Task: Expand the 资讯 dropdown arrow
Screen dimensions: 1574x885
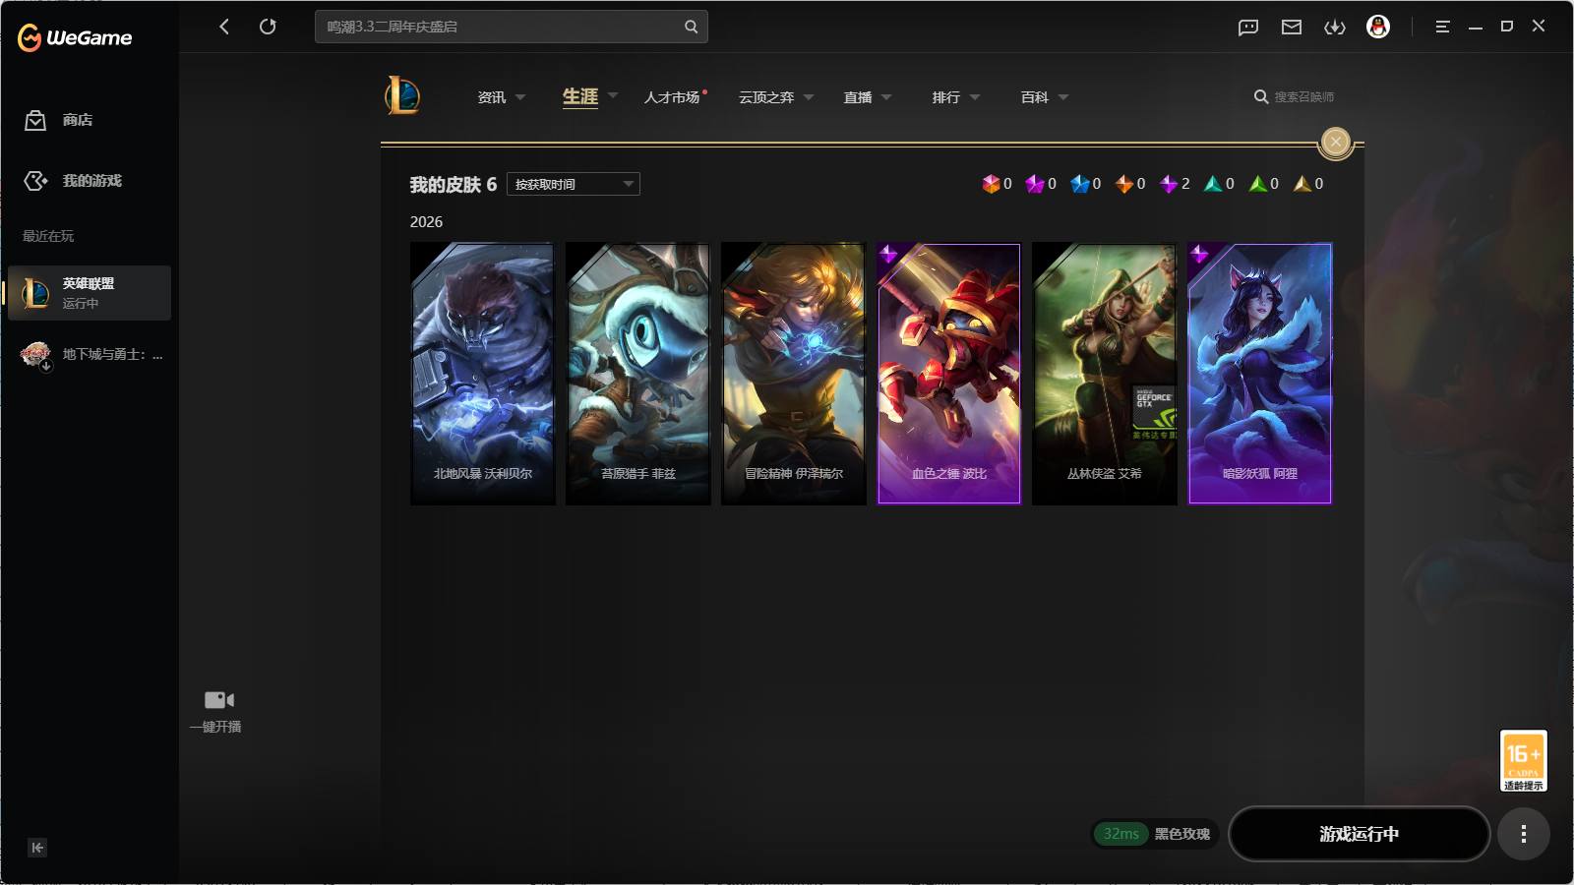Action: point(520,97)
